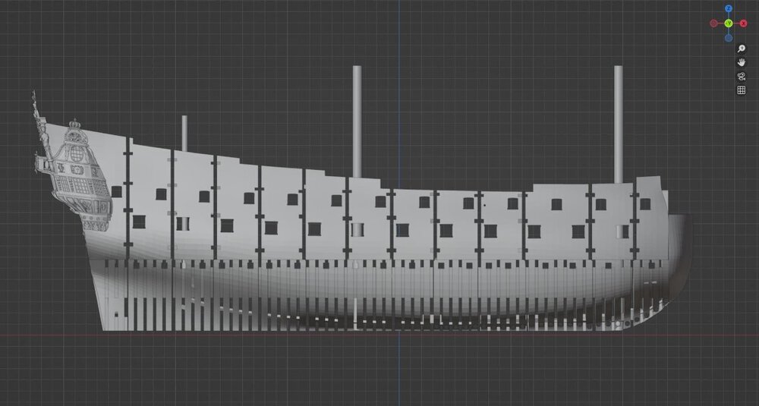Click the red X axis on the navigation gizmo

pyautogui.click(x=744, y=24)
